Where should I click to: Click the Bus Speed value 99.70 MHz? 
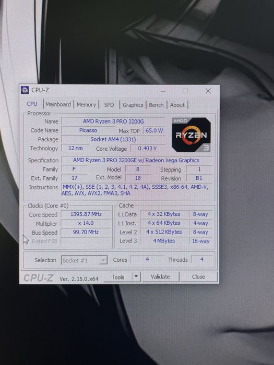point(86,232)
